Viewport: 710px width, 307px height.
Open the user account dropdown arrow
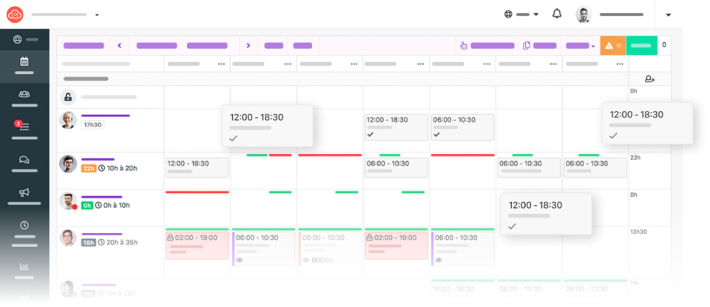pyautogui.click(x=669, y=15)
